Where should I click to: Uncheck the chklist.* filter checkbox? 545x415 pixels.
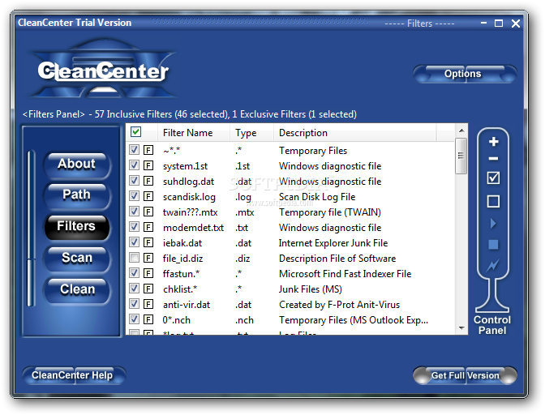click(x=134, y=289)
